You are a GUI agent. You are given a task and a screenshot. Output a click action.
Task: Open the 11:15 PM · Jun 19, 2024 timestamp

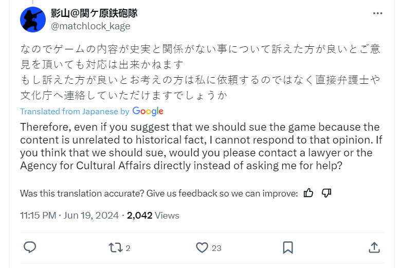coord(69,216)
